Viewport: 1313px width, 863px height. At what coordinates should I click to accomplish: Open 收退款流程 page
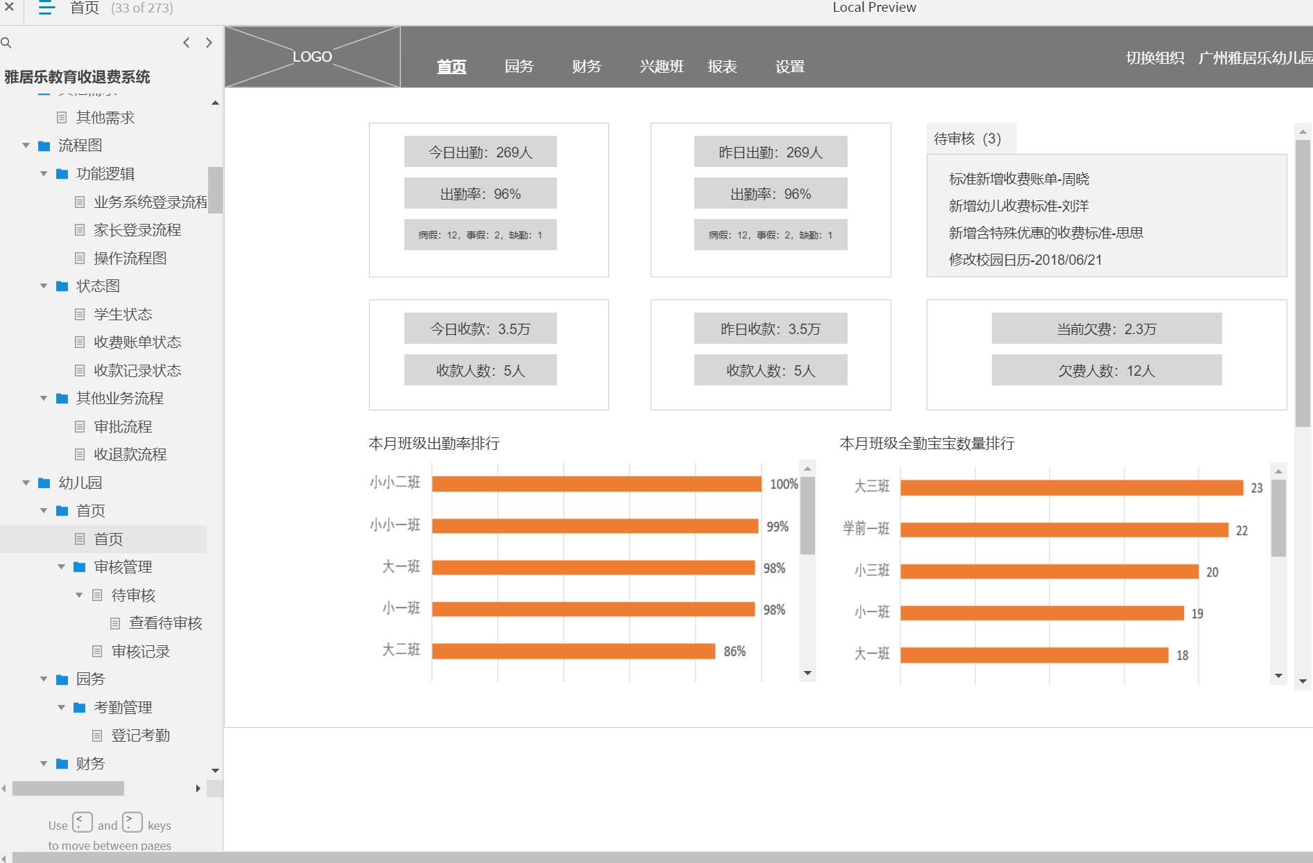(x=130, y=455)
